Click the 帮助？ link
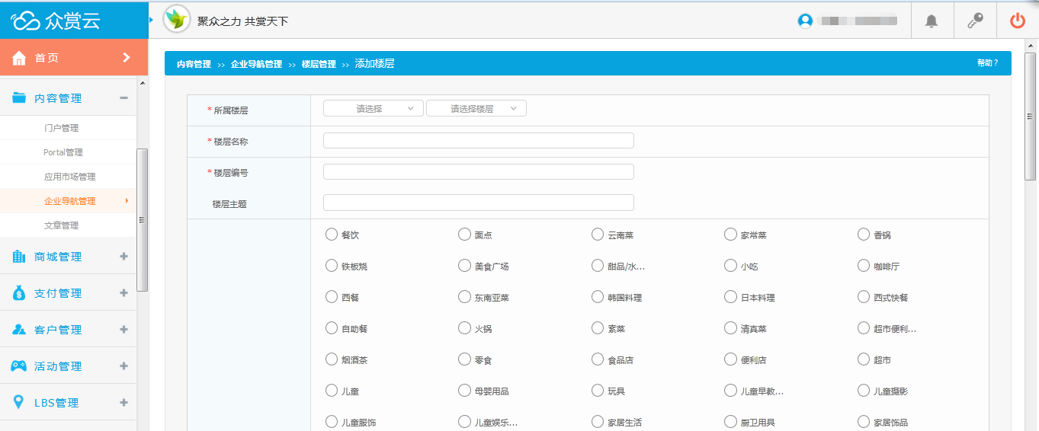1039x431 pixels. pyautogui.click(x=987, y=63)
